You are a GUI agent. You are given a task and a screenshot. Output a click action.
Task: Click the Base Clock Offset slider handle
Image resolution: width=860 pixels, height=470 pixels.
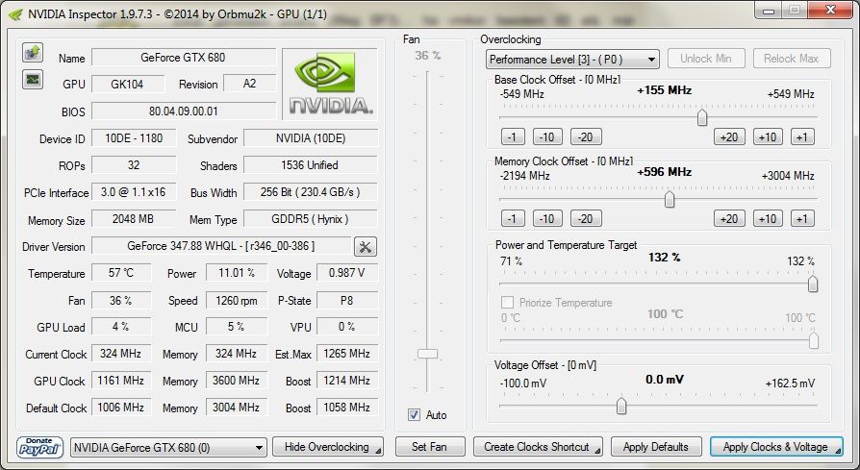[x=702, y=117]
